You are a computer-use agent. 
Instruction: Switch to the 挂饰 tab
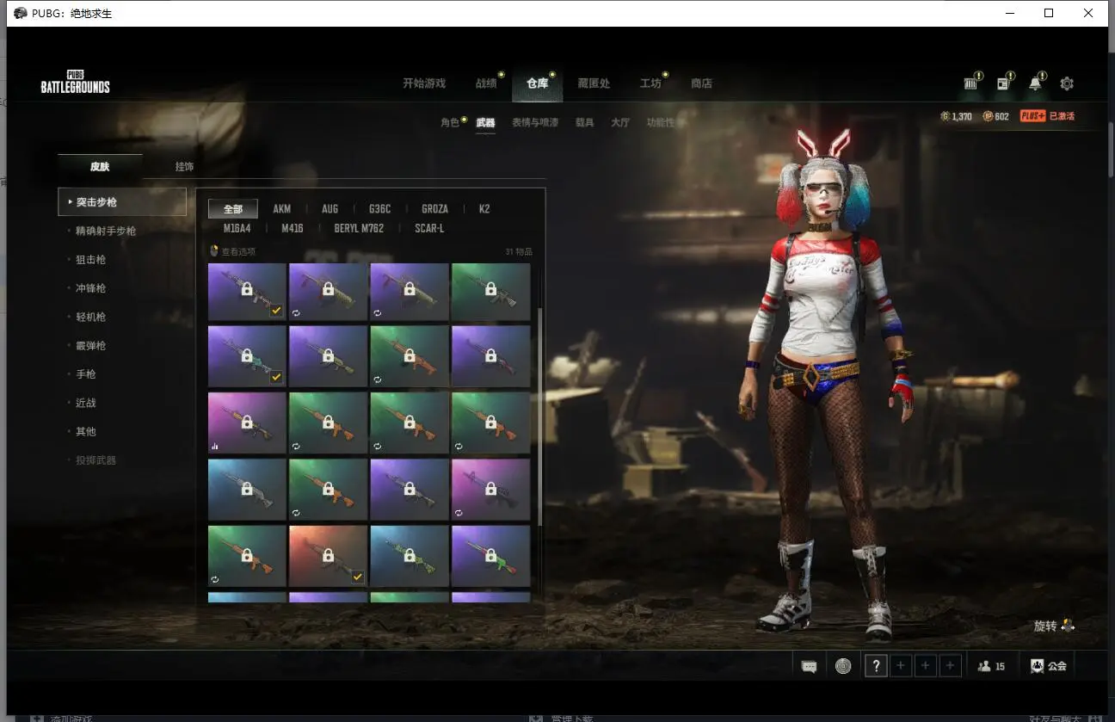point(184,166)
